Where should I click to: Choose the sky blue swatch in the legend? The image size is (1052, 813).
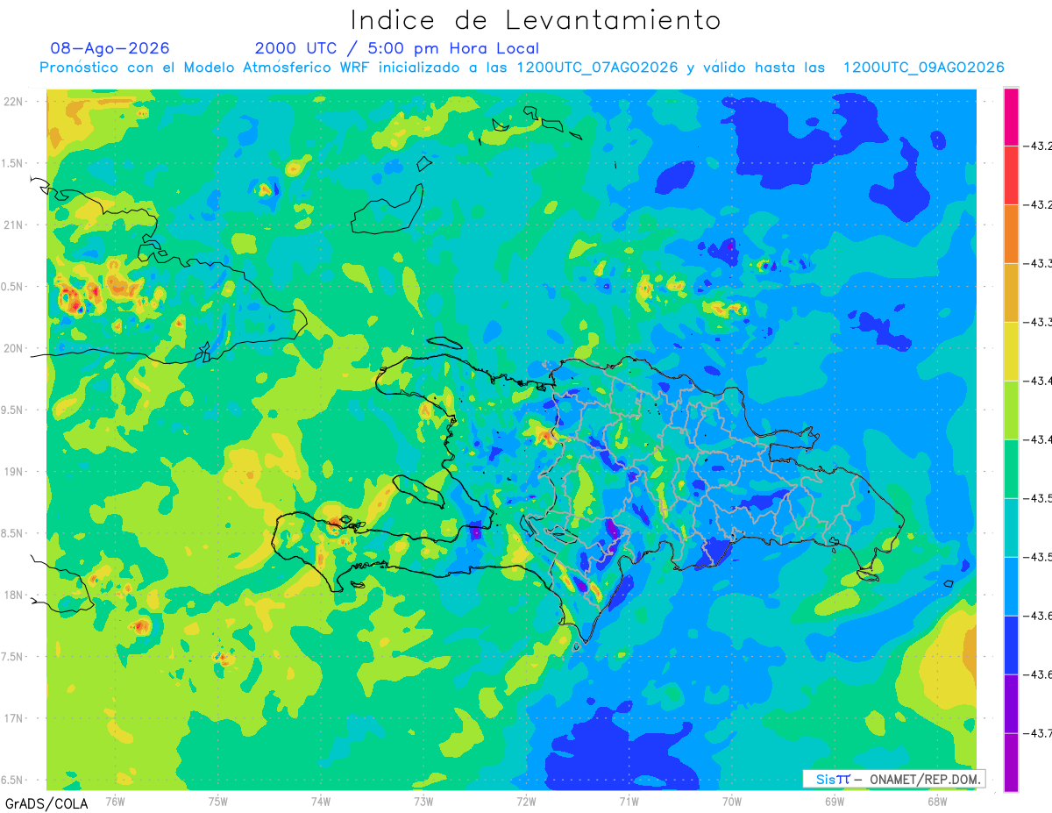point(1011,587)
